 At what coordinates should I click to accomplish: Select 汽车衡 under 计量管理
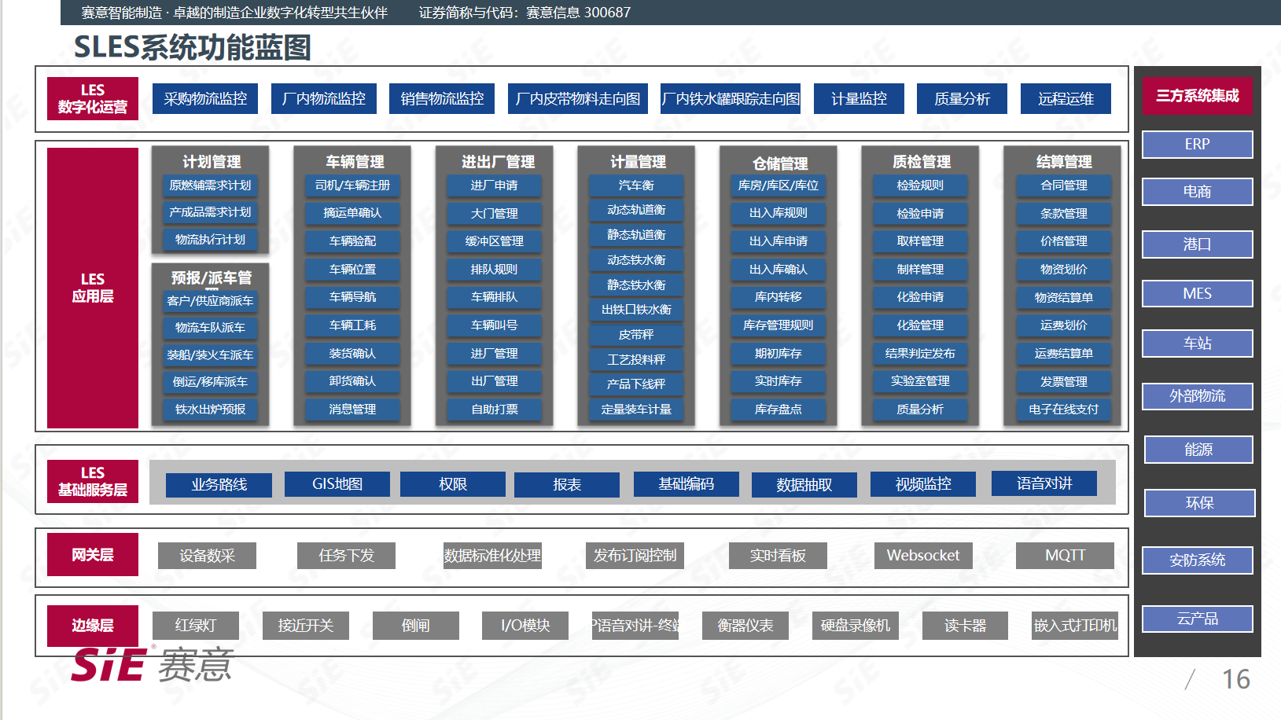636,186
